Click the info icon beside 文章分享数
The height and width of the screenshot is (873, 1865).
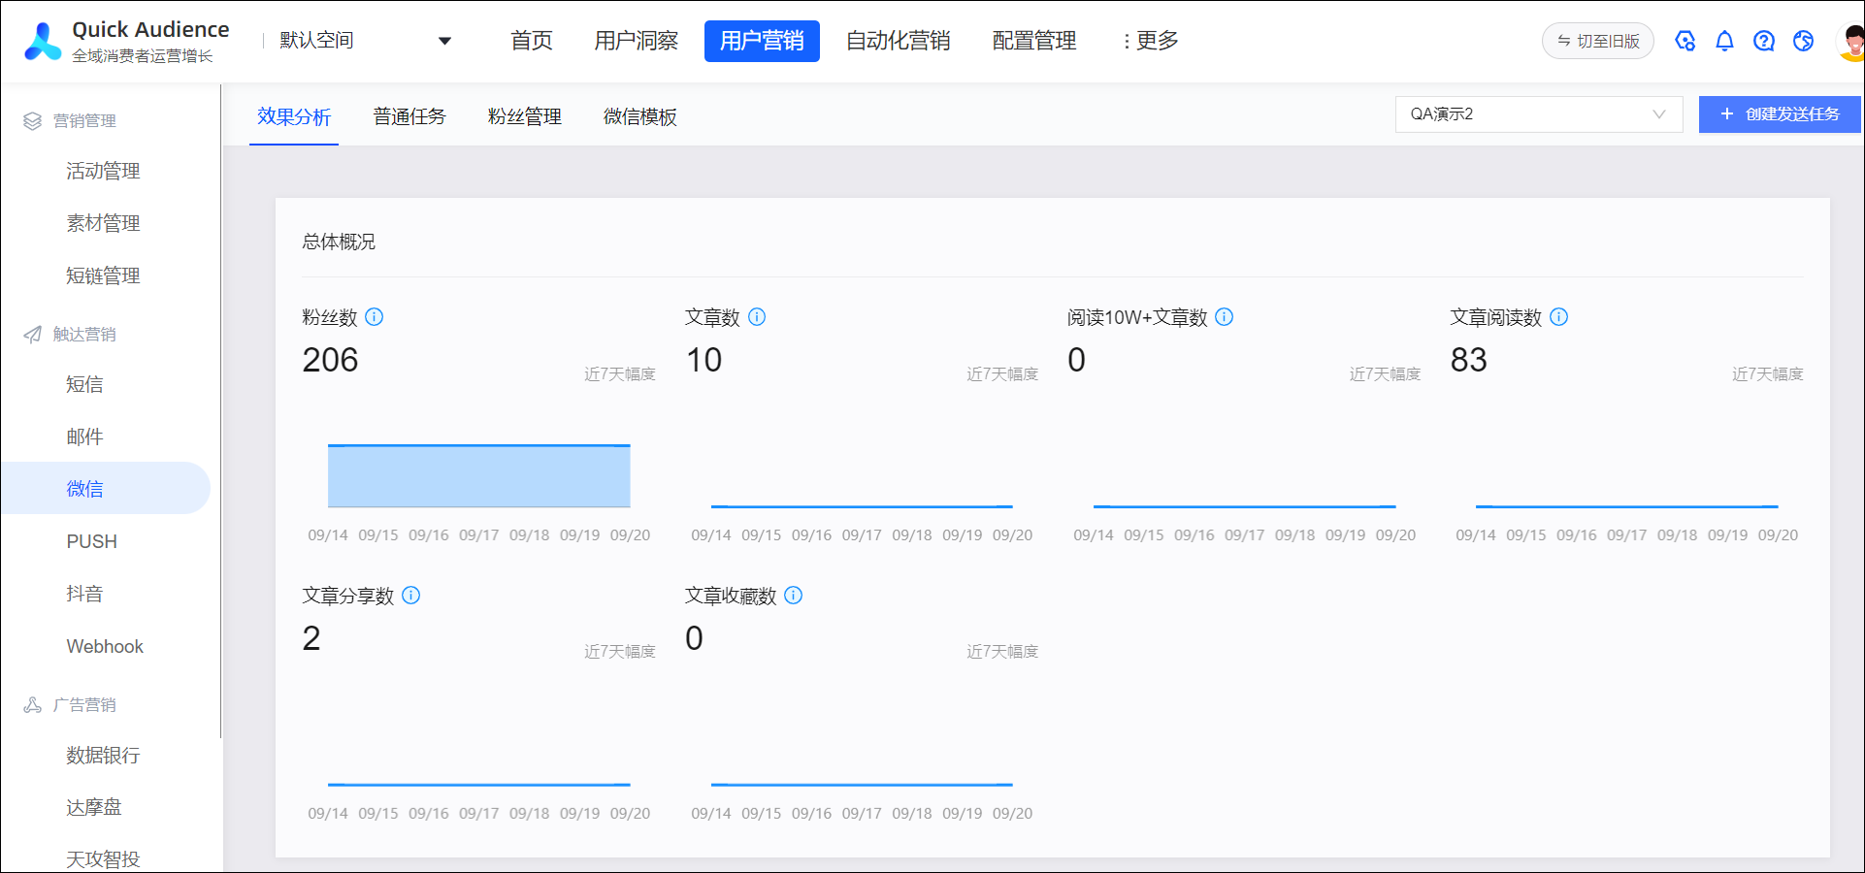click(411, 596)
